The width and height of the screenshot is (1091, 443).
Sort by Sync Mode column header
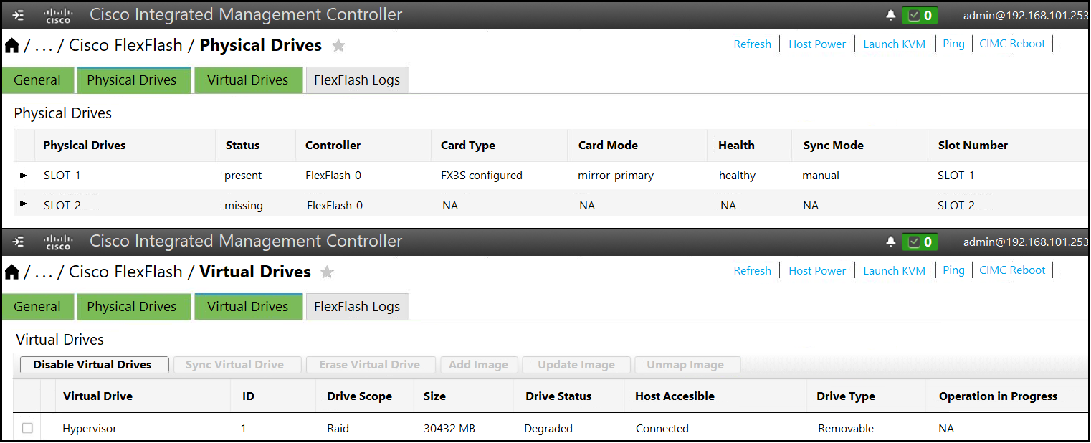click(x=833, y=146)
